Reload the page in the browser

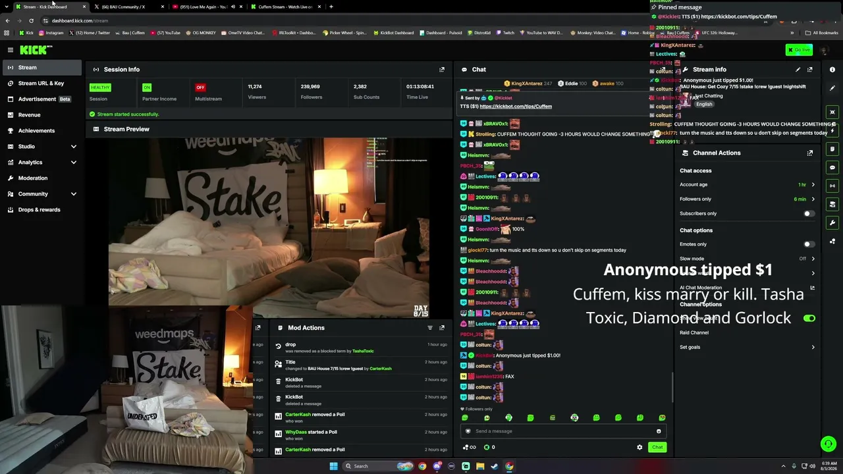pos(31,20)
